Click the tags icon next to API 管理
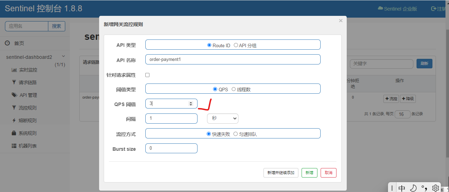 (14, 95)
